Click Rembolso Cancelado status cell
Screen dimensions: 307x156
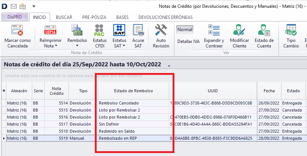134,103
